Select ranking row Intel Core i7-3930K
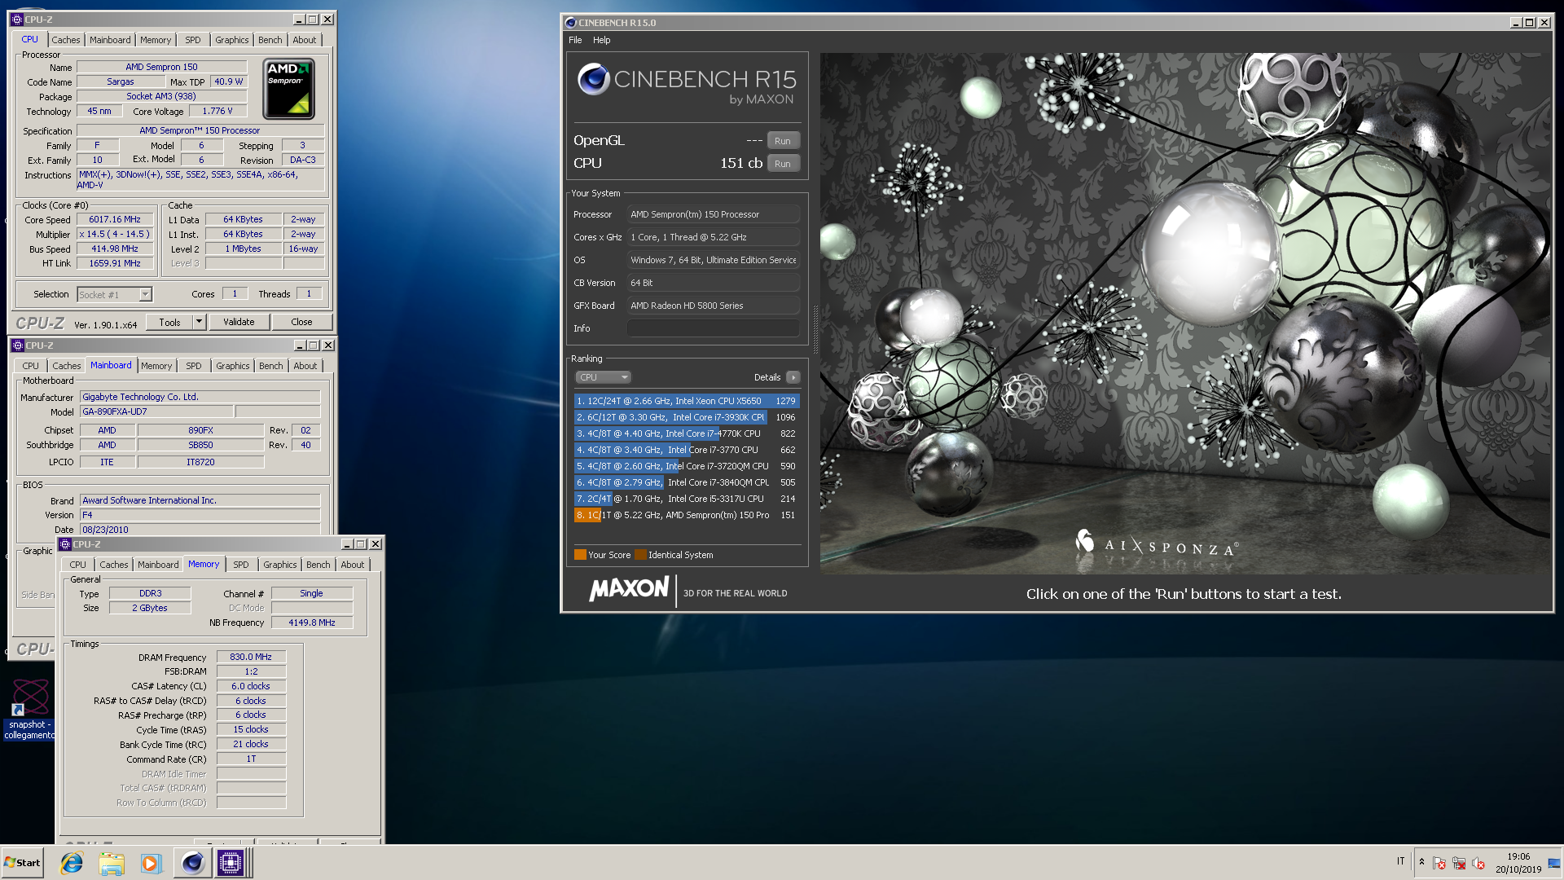 [x=687, y=417]
